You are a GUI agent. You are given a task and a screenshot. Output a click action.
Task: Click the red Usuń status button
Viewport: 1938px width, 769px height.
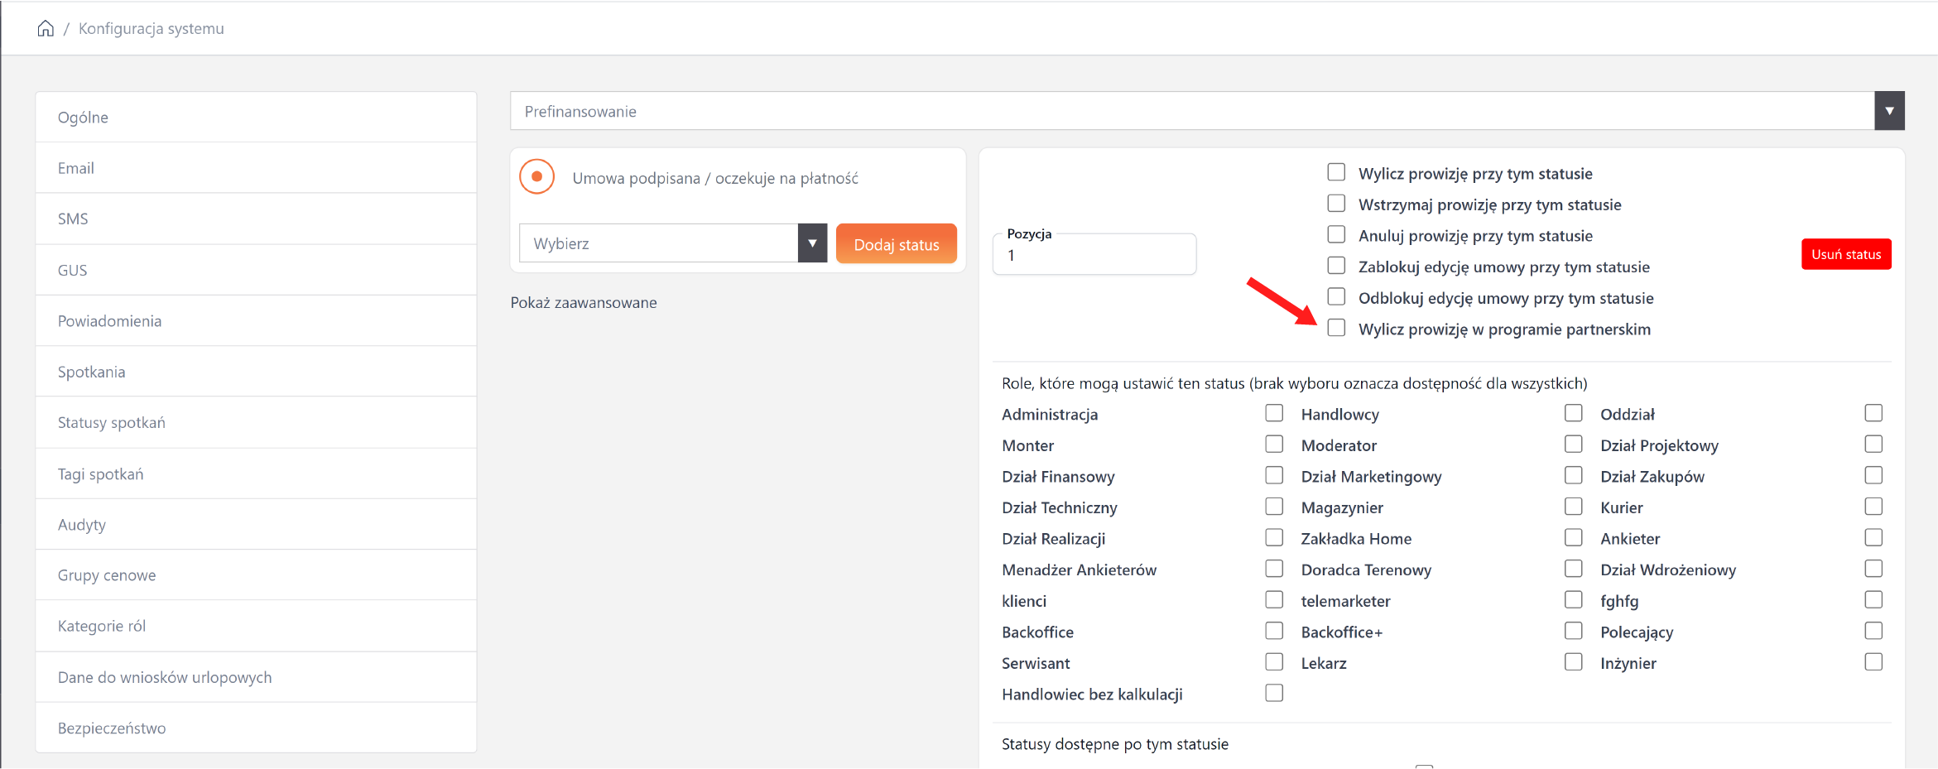(1845, 254)
